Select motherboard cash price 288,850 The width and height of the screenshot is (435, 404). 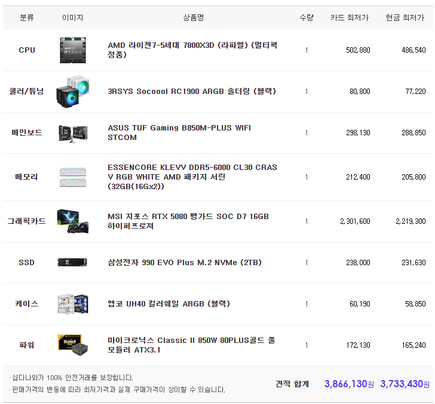click(x=413, y=133)
